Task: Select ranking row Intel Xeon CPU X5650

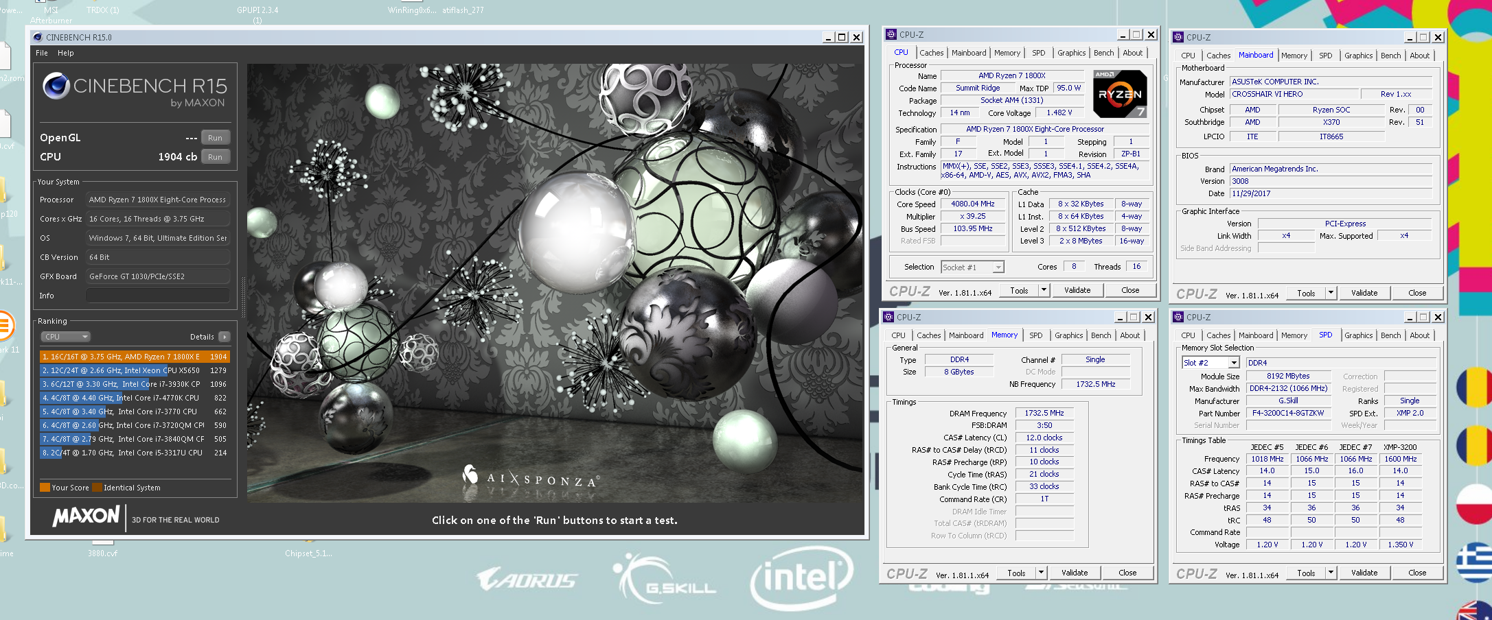Action: click(135, 370)
